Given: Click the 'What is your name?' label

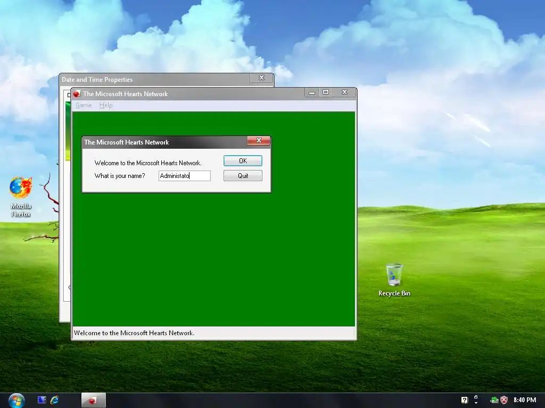Looking at the screenshot, I should coord(120,175).
